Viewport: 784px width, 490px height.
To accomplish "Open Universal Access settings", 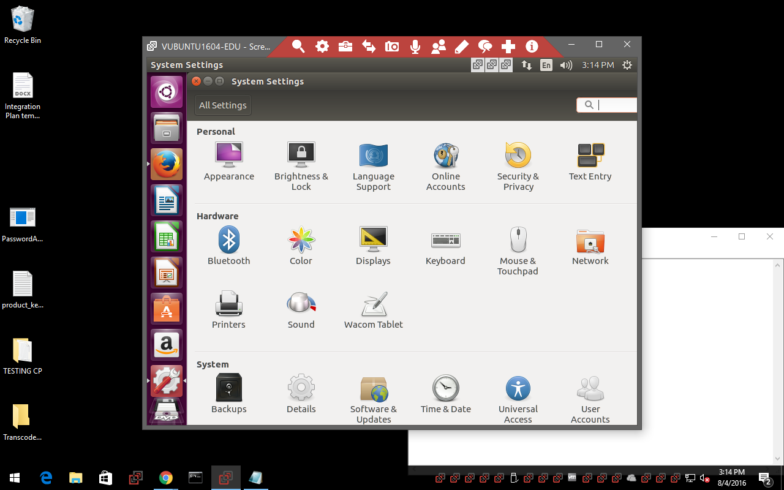I will (518, 399).
